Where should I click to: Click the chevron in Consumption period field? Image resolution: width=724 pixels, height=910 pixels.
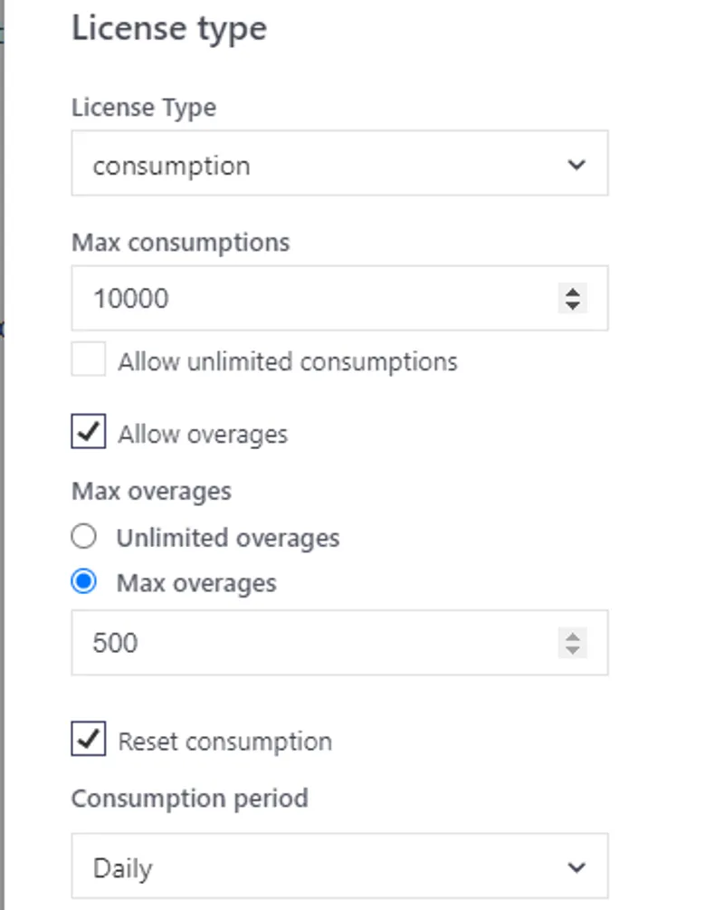pyautogui.click(x=576, y=867)
